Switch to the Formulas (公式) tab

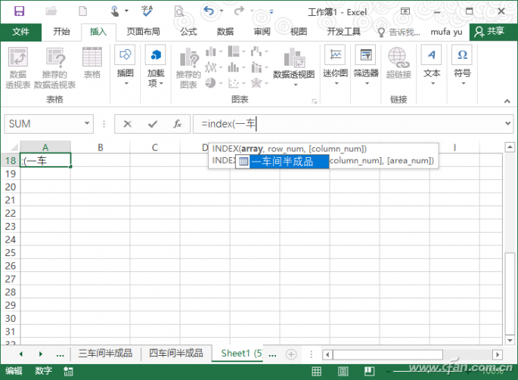(188, 32)
